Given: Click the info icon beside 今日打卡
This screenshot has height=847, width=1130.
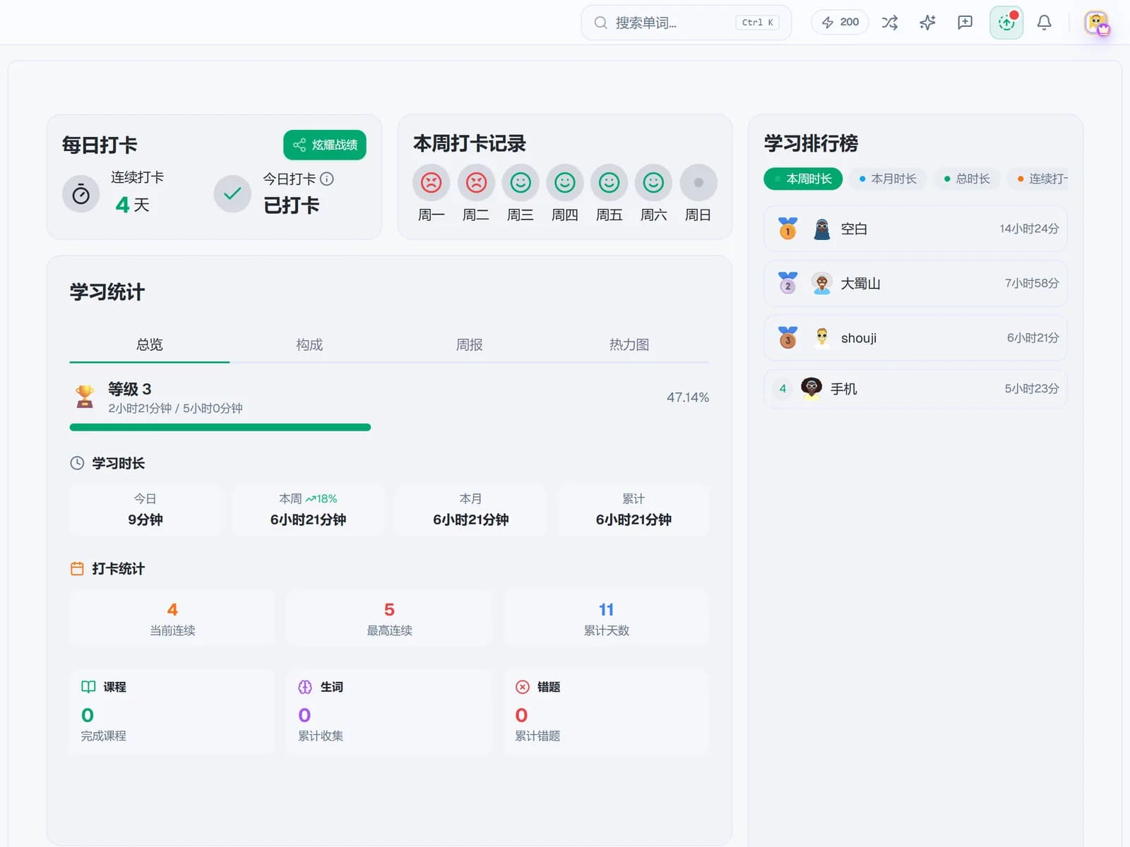Looking at the screenshot, I should tap(327, 179).
